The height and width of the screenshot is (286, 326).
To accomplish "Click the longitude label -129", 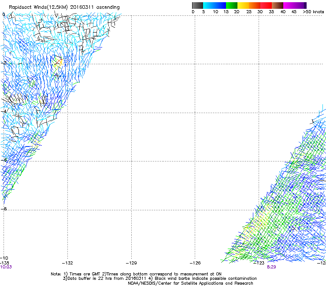I will point(131,263).
